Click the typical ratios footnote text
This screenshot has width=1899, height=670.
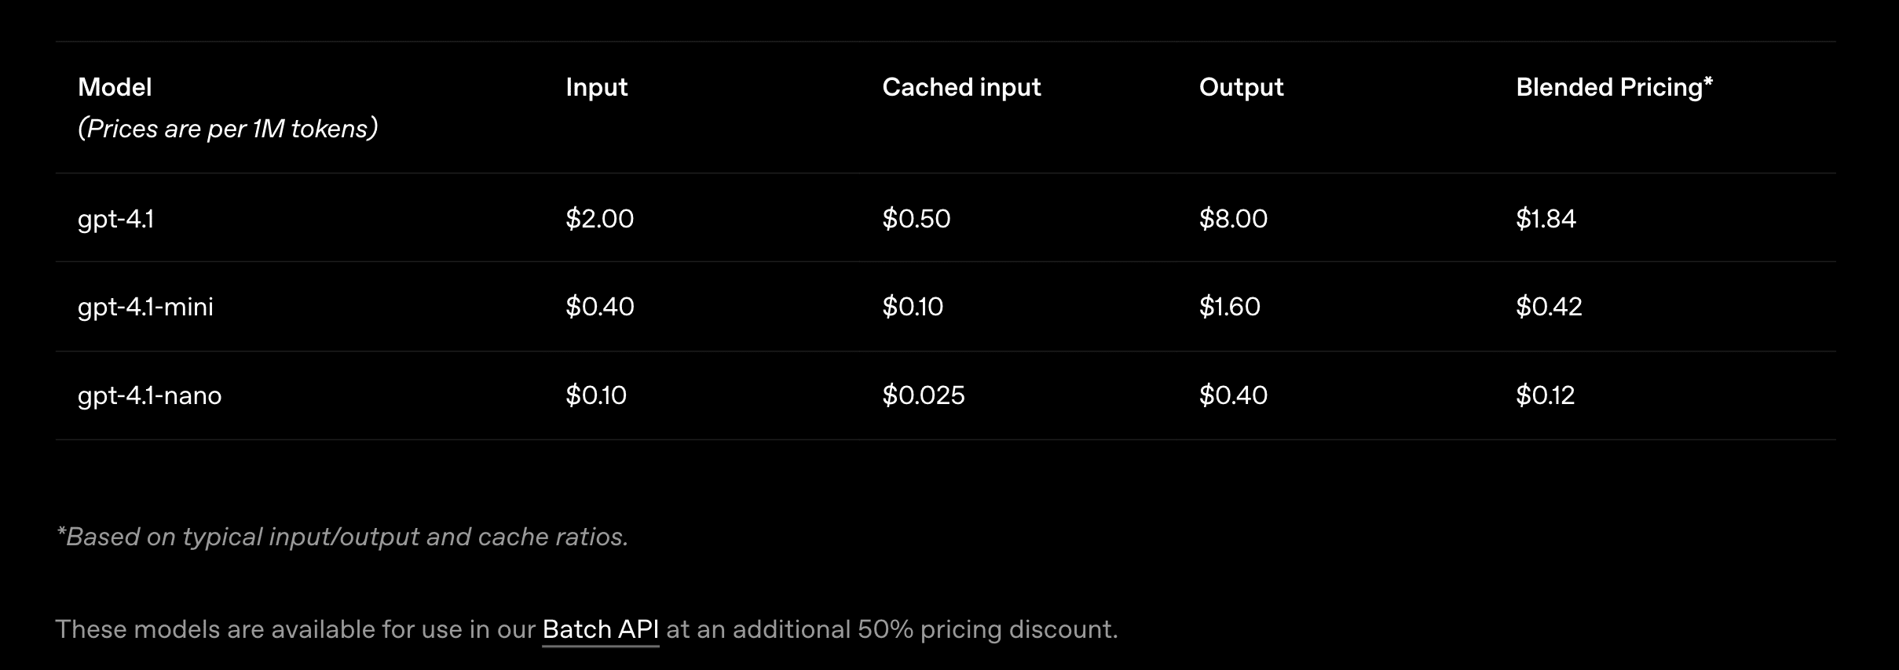point(342,537)
